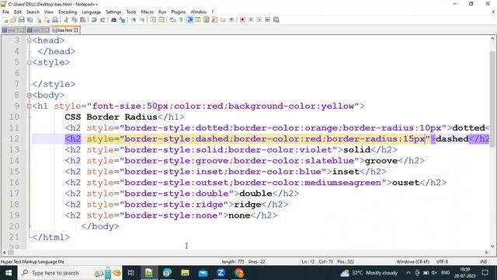Zoom in using toolbar magnifier

click(x=134, y=19)
